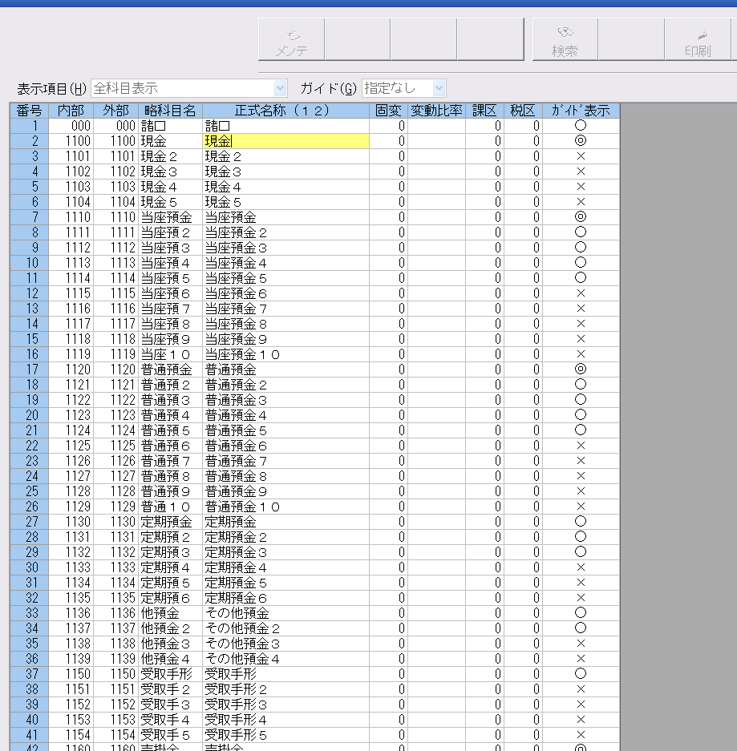Click the 略科目名 cell reading 受取手形
The image size is (737, 751).
[170, 674]
